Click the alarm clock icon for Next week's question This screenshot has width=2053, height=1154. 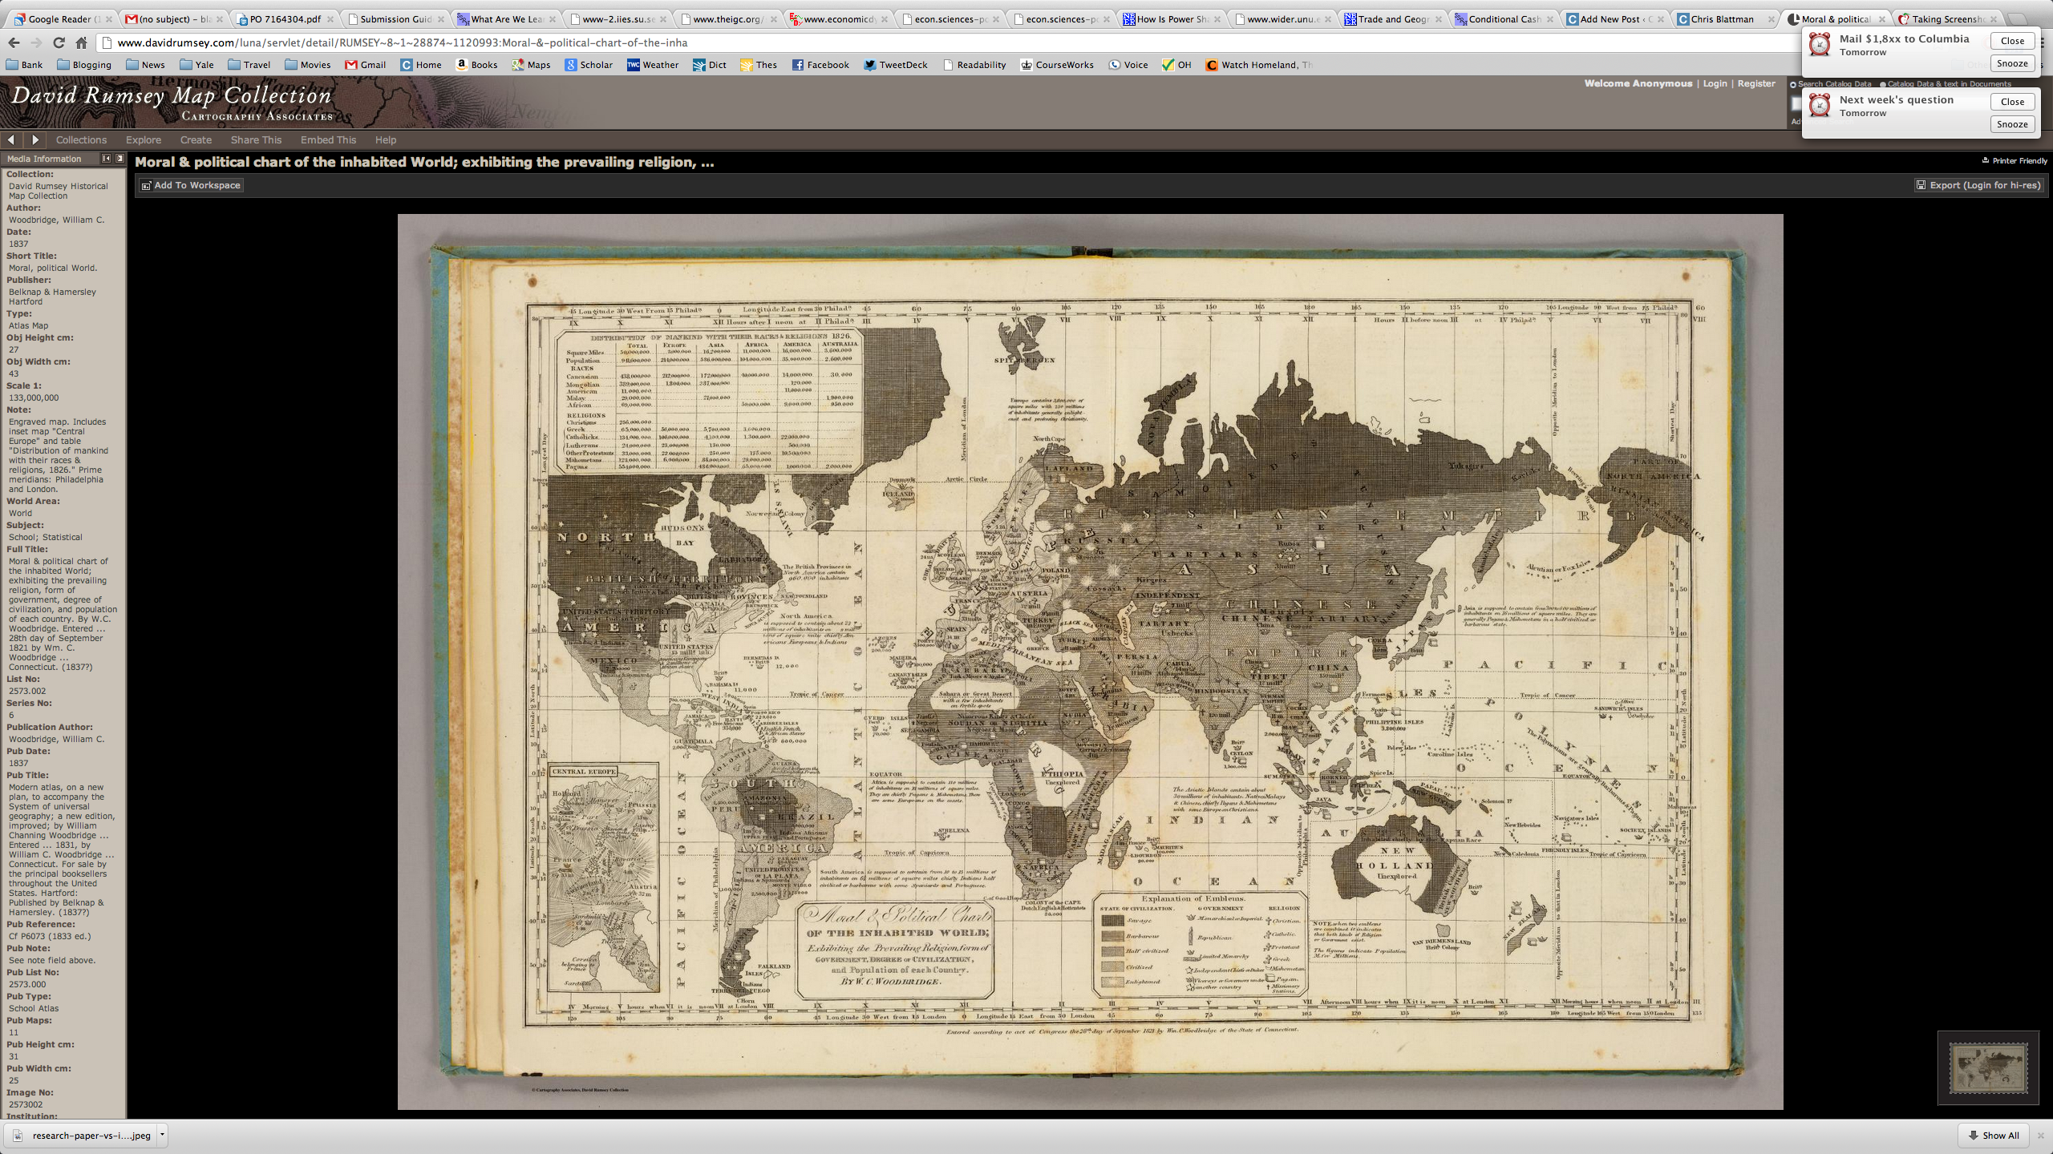1820,105
